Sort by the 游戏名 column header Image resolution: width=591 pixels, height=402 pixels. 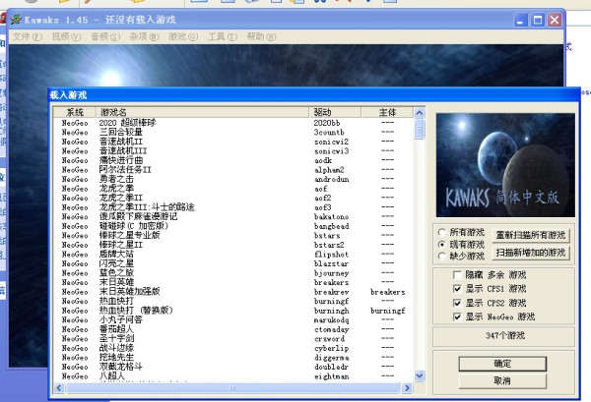[x=203, y=112]
